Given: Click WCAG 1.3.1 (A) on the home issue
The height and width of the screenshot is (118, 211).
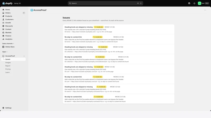Looking at the screenshot, I should (110, 27).
